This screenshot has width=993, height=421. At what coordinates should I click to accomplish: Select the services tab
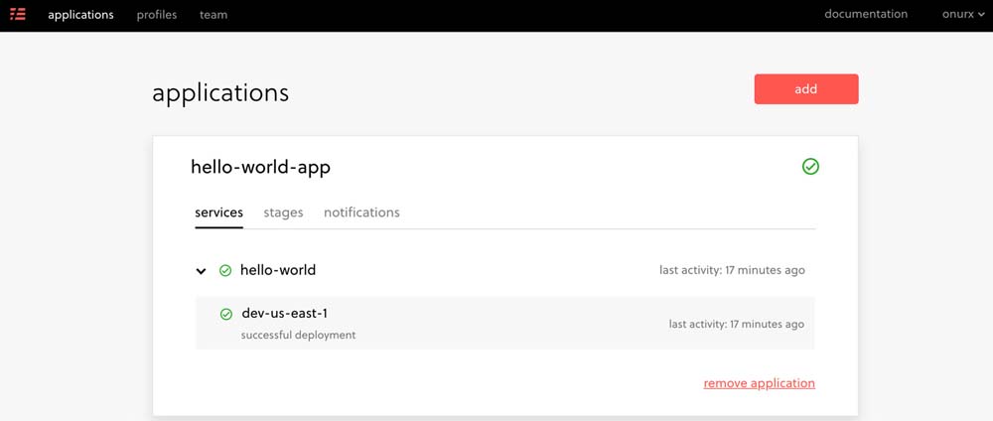(x=218, y=212)
